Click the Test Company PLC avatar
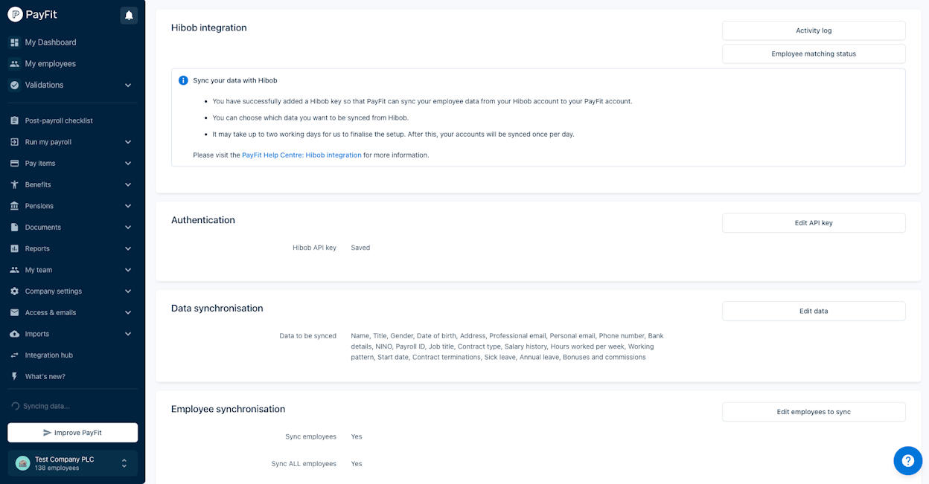This screenshot has height=484, width=929. pos(22,463)
